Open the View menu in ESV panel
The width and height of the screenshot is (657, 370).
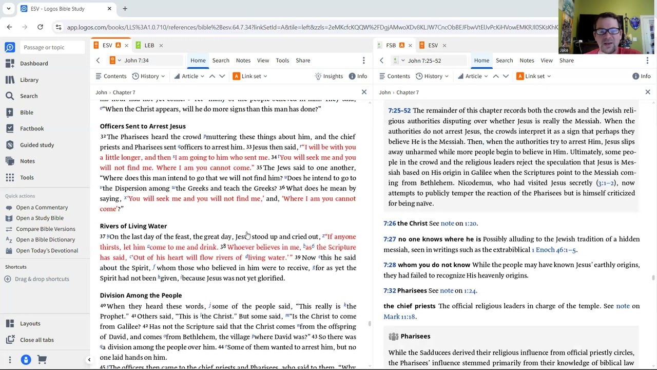[263, 61]
